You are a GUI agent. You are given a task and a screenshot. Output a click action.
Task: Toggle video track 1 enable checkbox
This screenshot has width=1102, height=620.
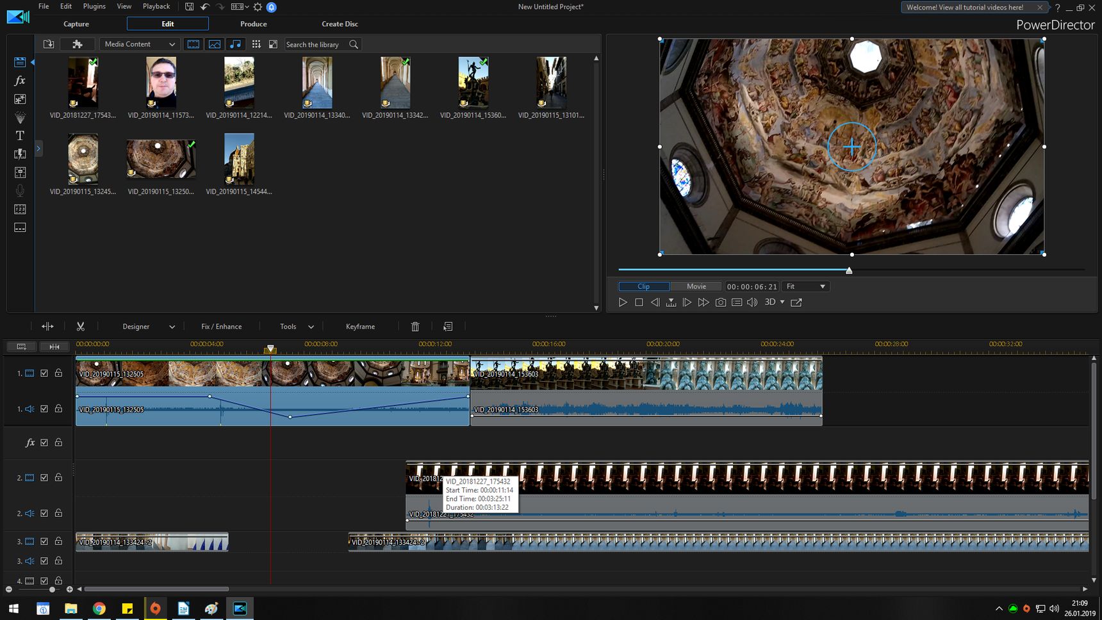[x=44, y=373]
